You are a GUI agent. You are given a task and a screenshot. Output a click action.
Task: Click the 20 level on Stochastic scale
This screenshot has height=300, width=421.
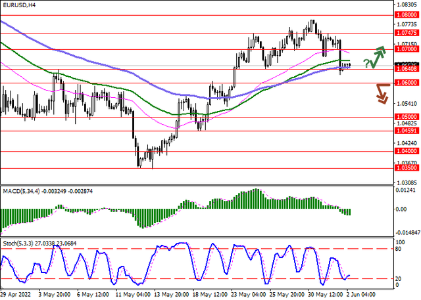(399, 279)
